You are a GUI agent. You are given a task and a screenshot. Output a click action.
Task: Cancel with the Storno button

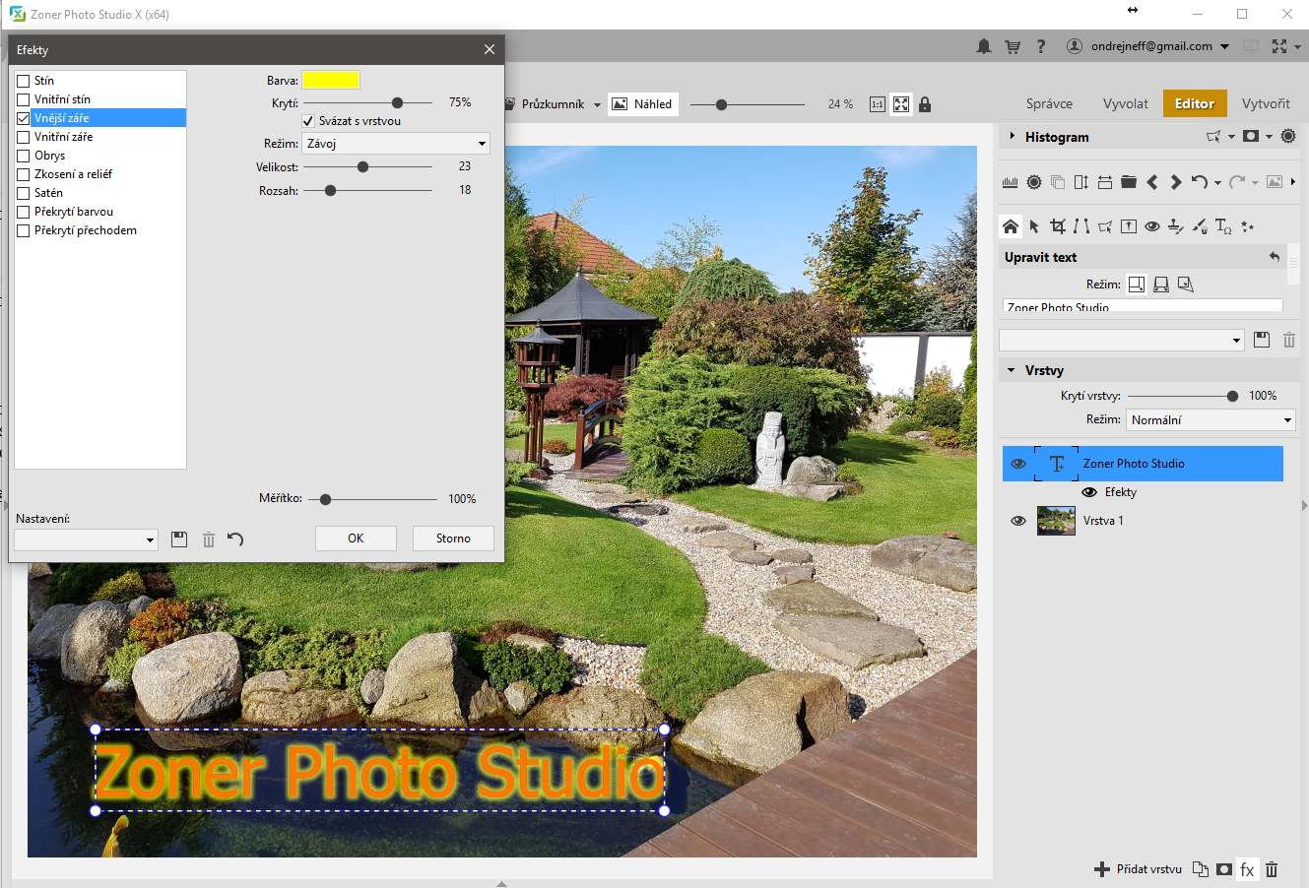453,539
